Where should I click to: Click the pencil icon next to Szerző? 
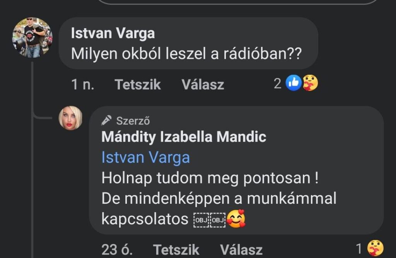pyautogui.click(x=106, y=121)
